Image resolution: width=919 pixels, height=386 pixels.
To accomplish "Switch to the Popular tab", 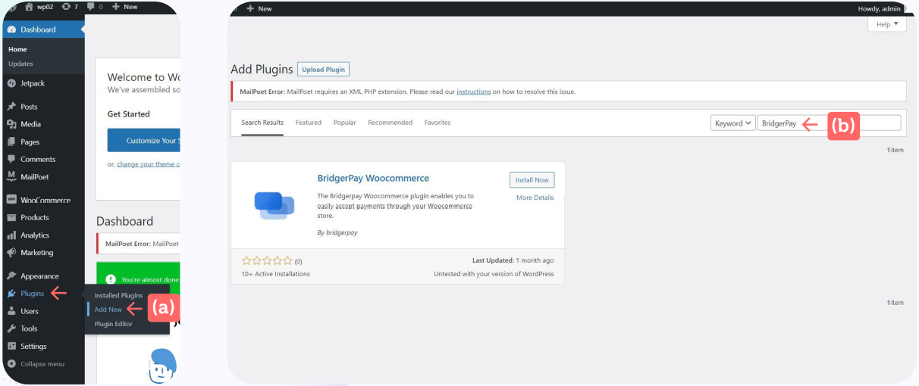I will coord(345,123).
